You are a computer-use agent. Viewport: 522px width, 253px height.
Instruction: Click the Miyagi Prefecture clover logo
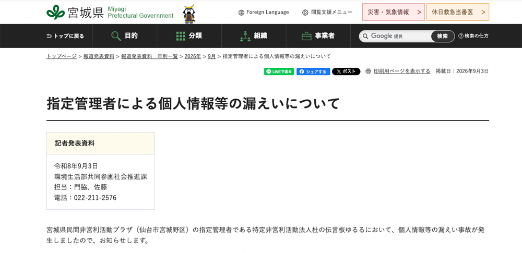tap(56, 13)
